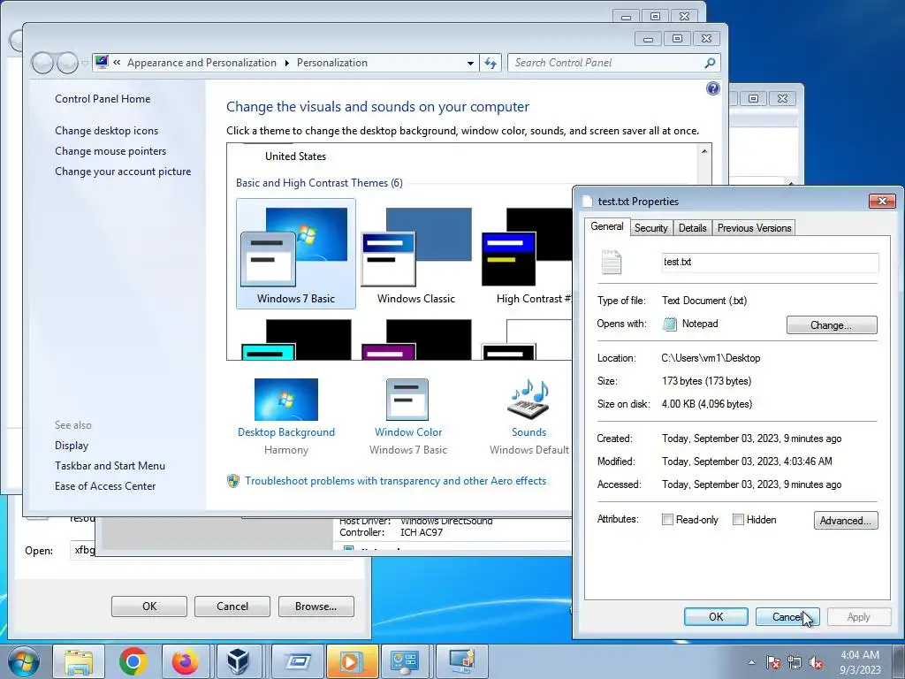905x679 pixels.
Task: Switch to the Run dialog taskbar button
Action: (297, 661)
